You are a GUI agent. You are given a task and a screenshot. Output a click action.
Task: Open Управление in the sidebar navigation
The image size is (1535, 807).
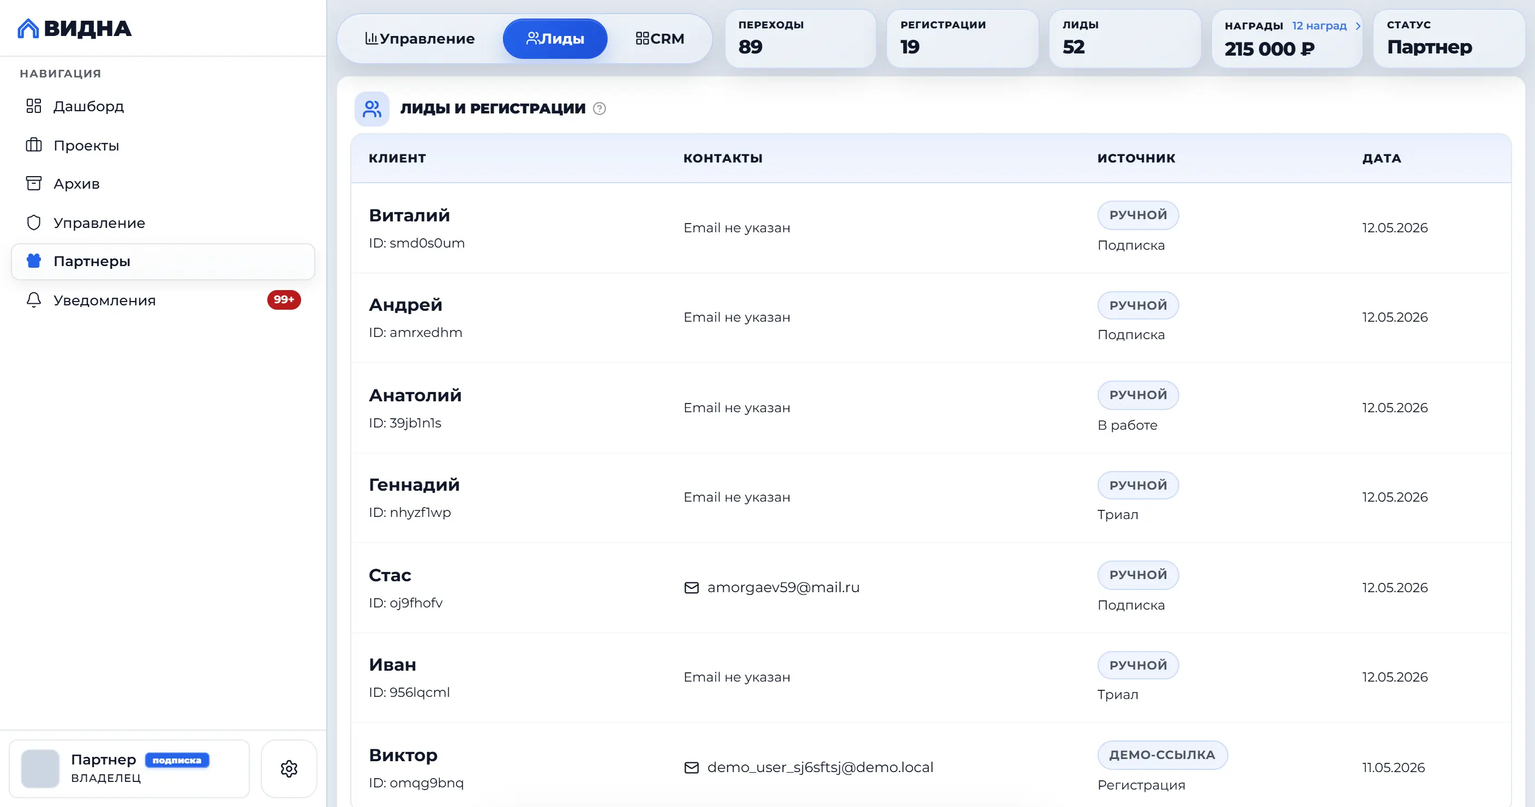point(163,223)
